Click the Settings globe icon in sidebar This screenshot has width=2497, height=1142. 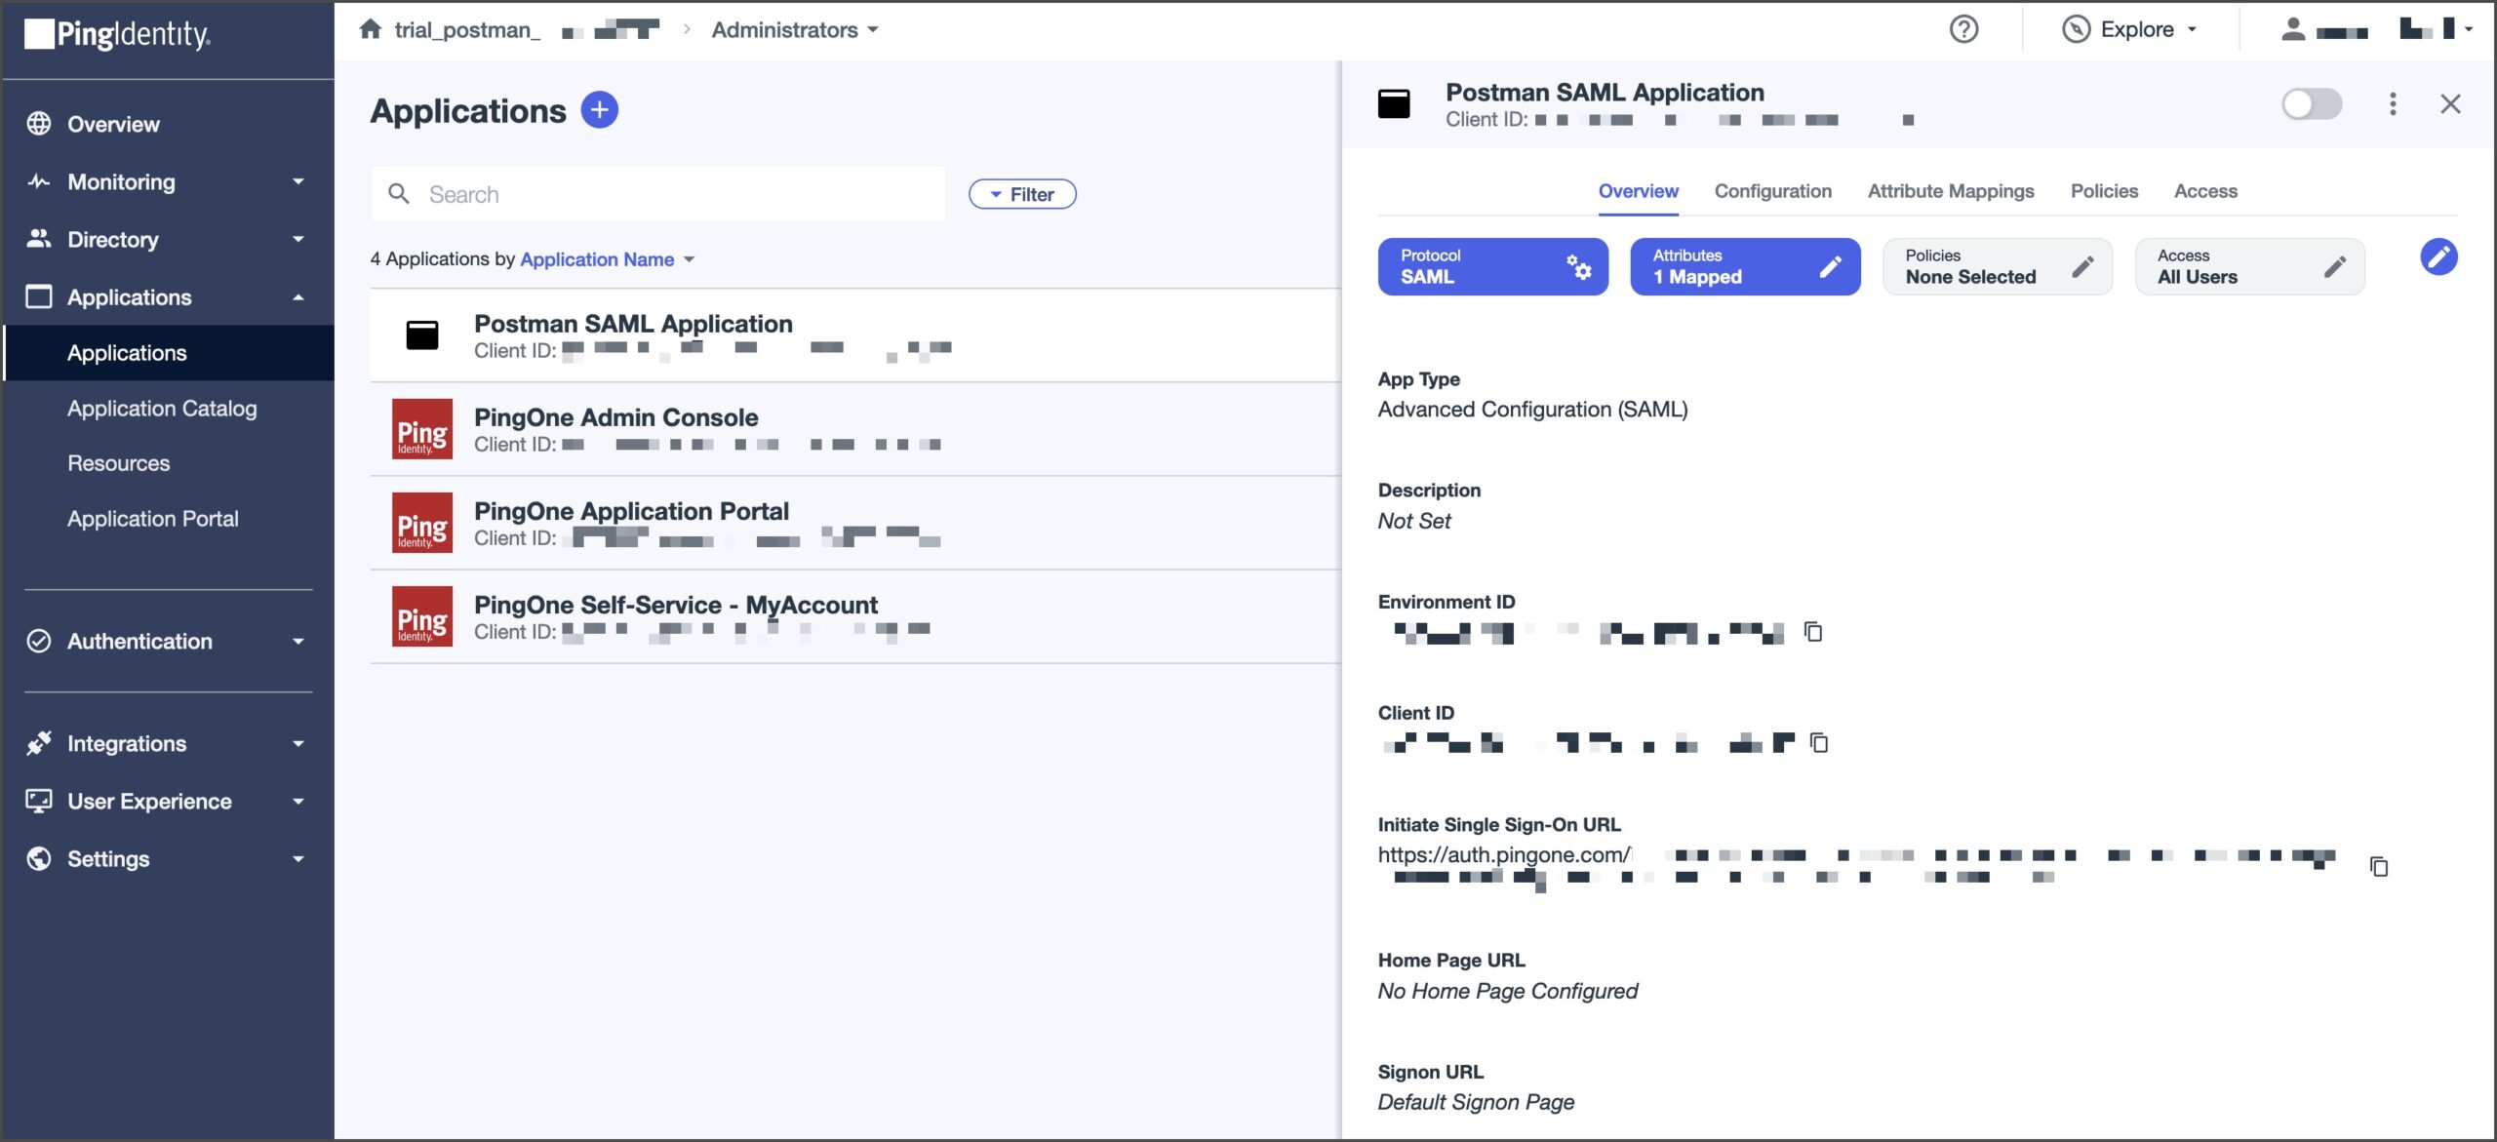click(39, 858)
